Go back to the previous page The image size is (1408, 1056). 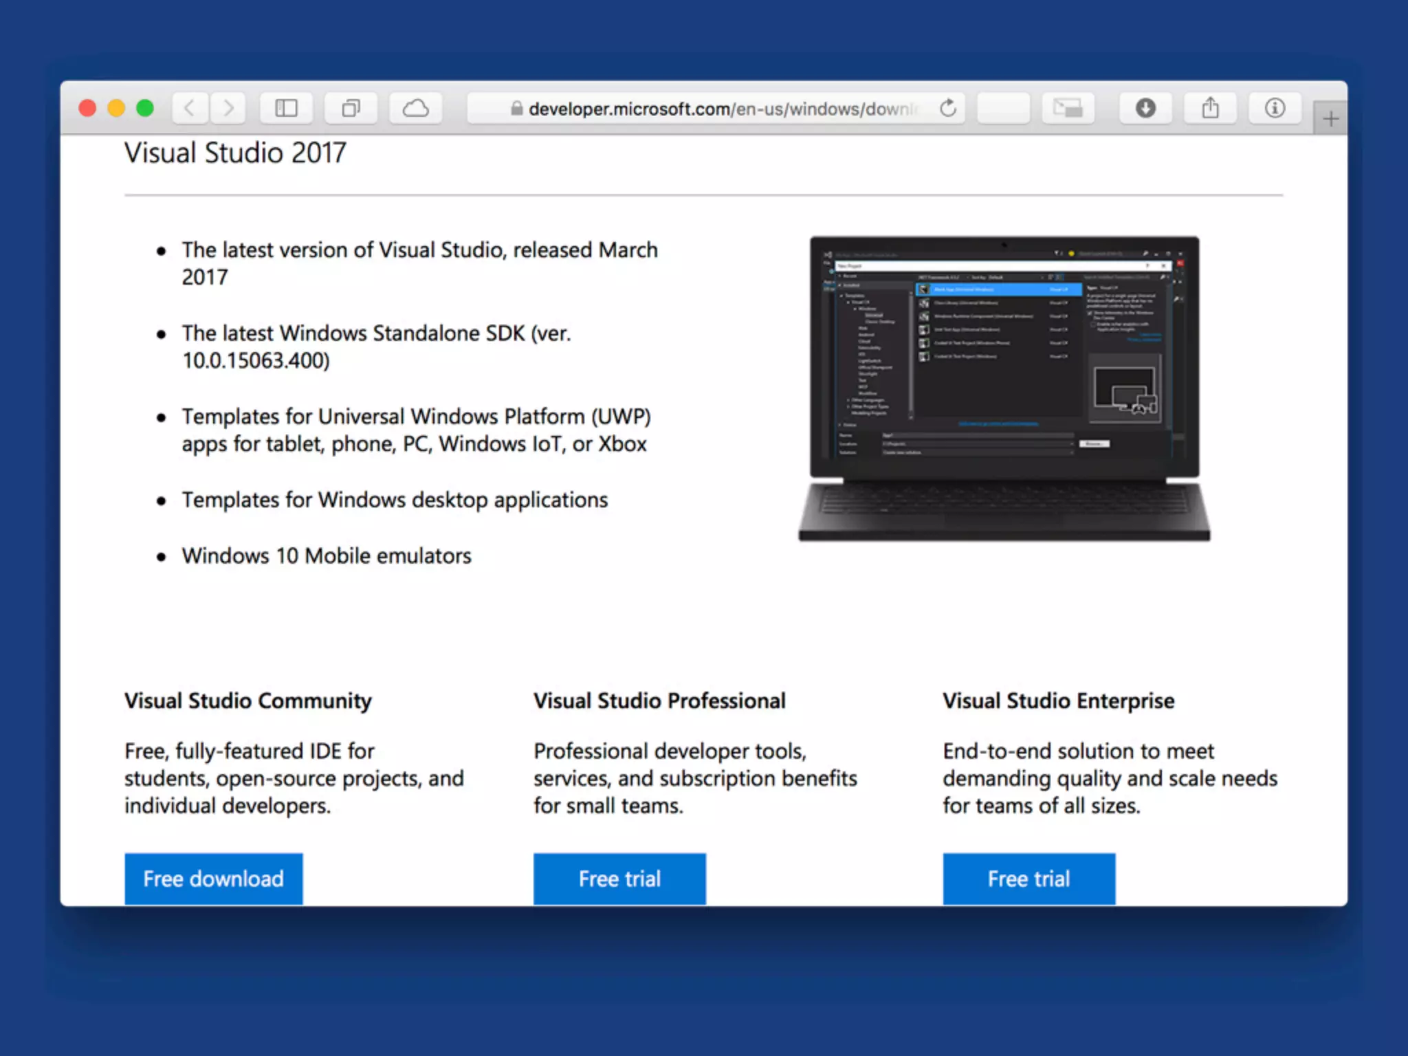[190, 108]
